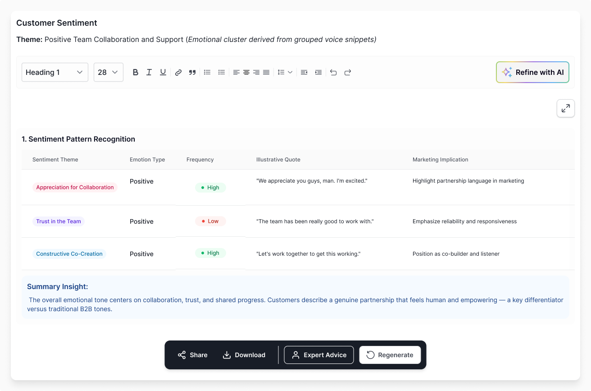Viewport: 591px width, 391px height.
Task: Toggle underline formatting
Action: point(163,72)
